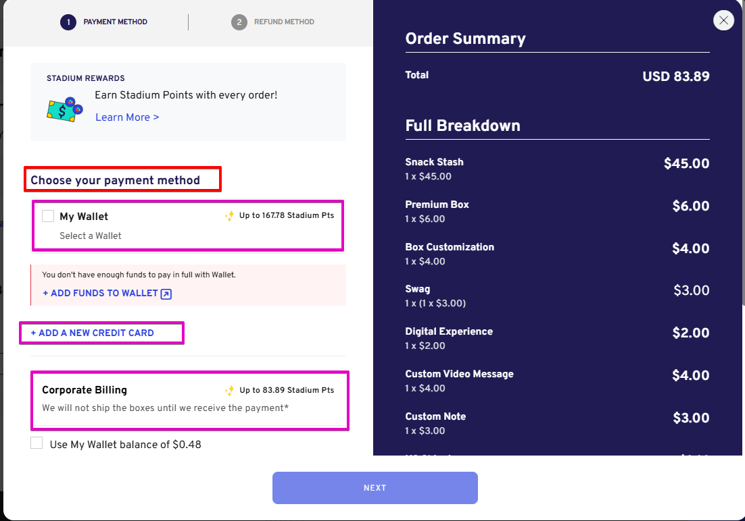Click Add a New Credit Card
Image resolution: width=745 pixels, height=521 pixels.
coord(93,333)
